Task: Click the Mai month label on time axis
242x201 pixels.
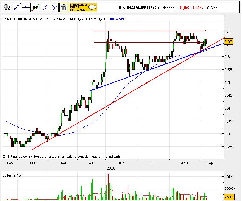Action: pyautogui.click(x=92, y=163)
